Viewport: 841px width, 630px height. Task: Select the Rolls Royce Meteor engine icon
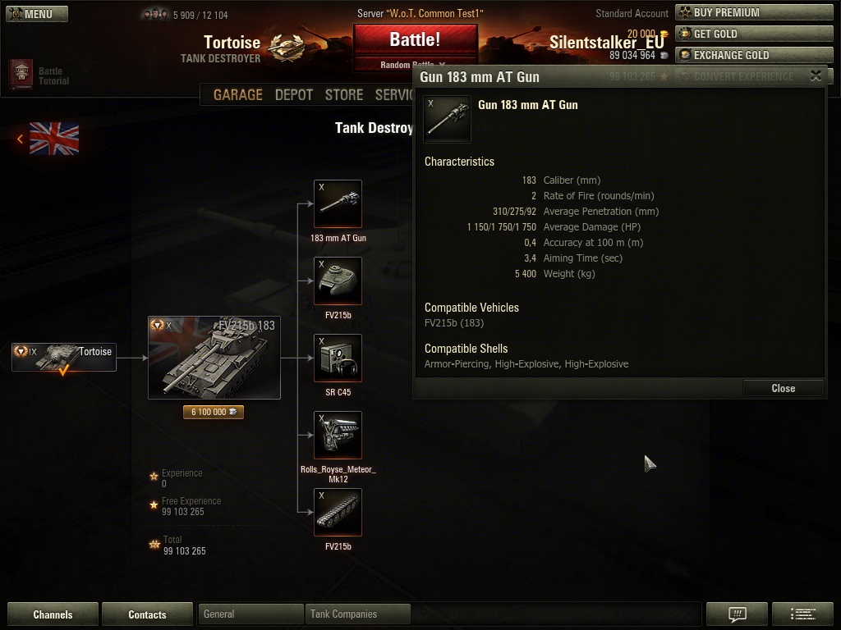point(338,435)
